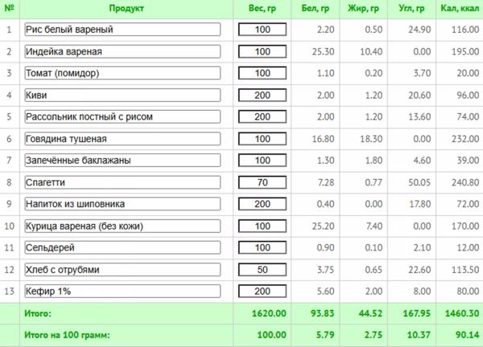Focus the 'Сельдерей' product name input
Viewport: 483px width, 347px height.
coord(122,247)
